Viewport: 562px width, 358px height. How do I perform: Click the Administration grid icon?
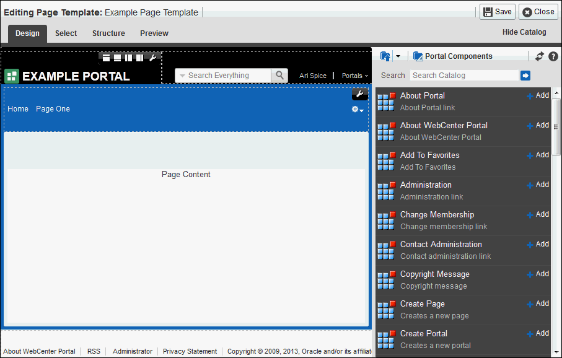[x=387, y=191]
